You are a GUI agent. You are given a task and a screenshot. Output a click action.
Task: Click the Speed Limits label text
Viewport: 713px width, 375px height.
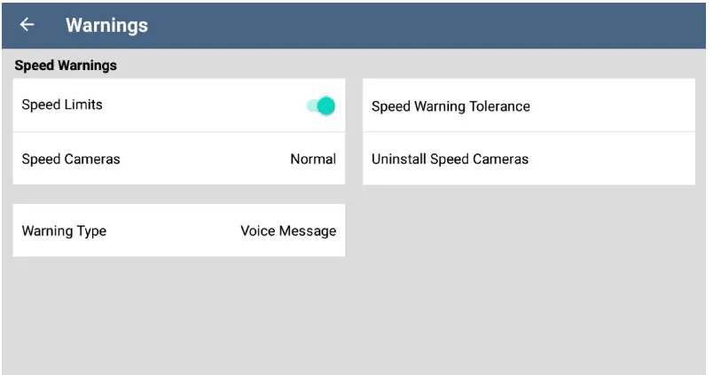click(62, 105)
